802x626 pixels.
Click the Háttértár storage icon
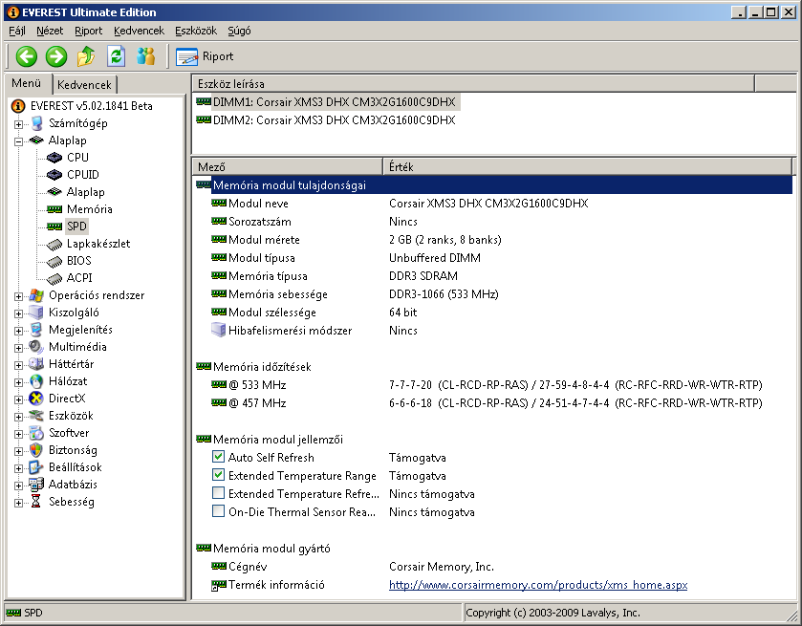tap(36, 364)
